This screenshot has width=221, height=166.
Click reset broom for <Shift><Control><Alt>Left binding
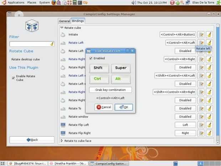pos(209,76)
